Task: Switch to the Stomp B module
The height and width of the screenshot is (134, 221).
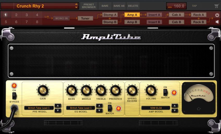Action: [x=110, y=22]
